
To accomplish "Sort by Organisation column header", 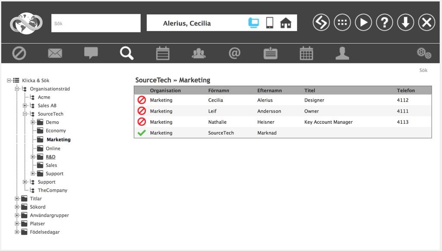I will (165, 91).
